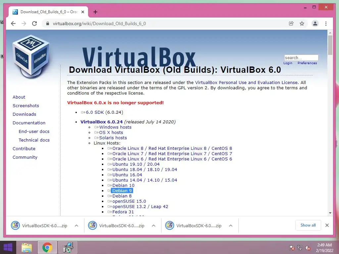Click the Login link

[x=288, y=63]
